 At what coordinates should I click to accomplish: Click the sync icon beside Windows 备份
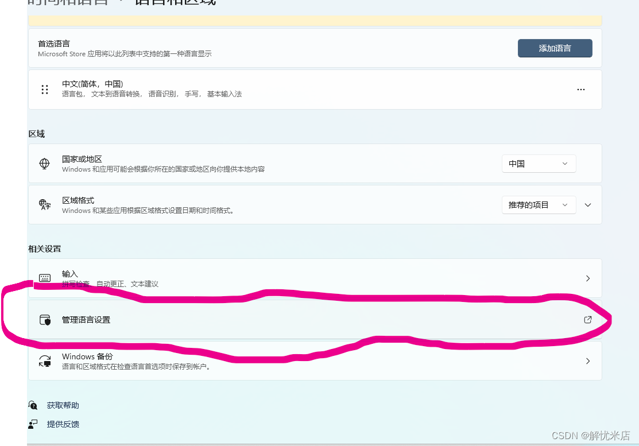click(44, 360)
